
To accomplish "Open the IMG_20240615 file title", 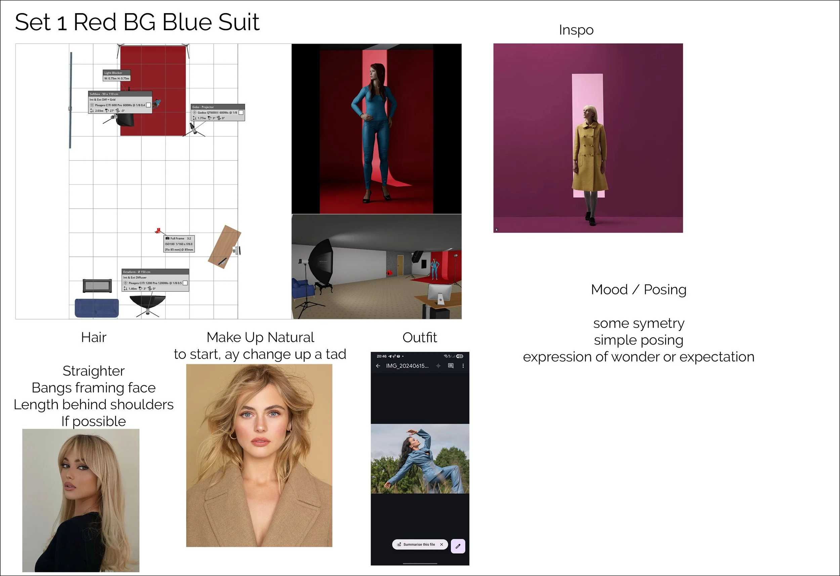I will point(407,366).
